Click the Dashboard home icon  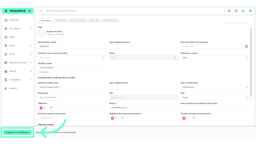pyautogui.click(x=6, y=20)
